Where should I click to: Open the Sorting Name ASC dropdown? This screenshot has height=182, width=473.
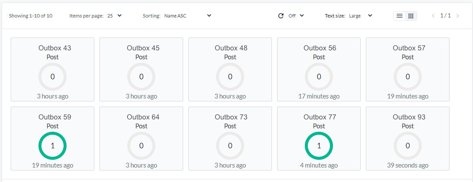coord(188,16)
